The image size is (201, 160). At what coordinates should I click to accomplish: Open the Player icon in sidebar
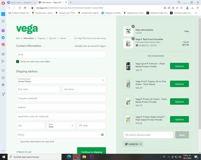[x=3, y=54]
